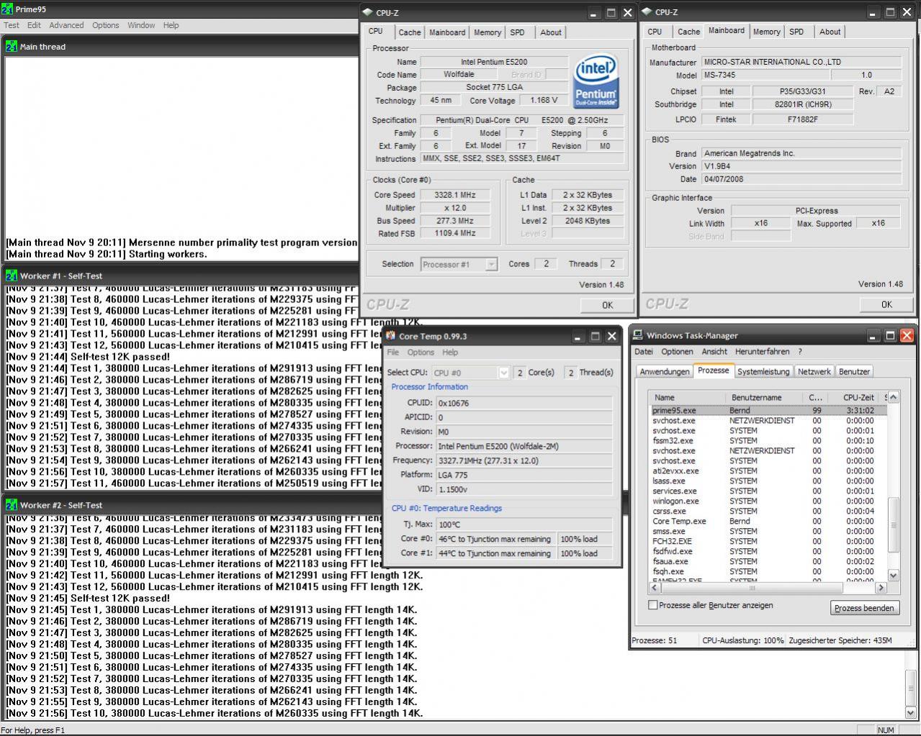Open File menu in Core Temp
Image resolution: width=921 pixels, height=736 pixels.
pos(392,353)
